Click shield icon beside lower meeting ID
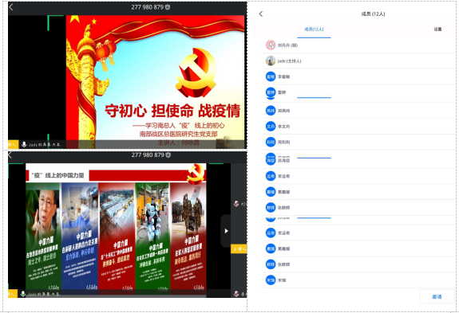This screenshot has height=313, width=459. pyautogui.click(x=168, y=155)
